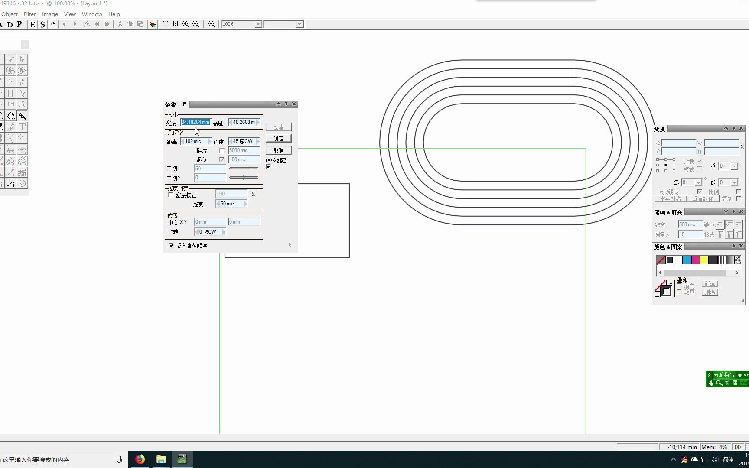Viewport: 749px width, 468px height.
Task: Click the Zoom Out magnifier in top toolbar
Action: [195, 24]
